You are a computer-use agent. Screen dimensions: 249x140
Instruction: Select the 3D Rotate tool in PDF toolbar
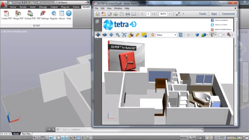coord(98,35)
